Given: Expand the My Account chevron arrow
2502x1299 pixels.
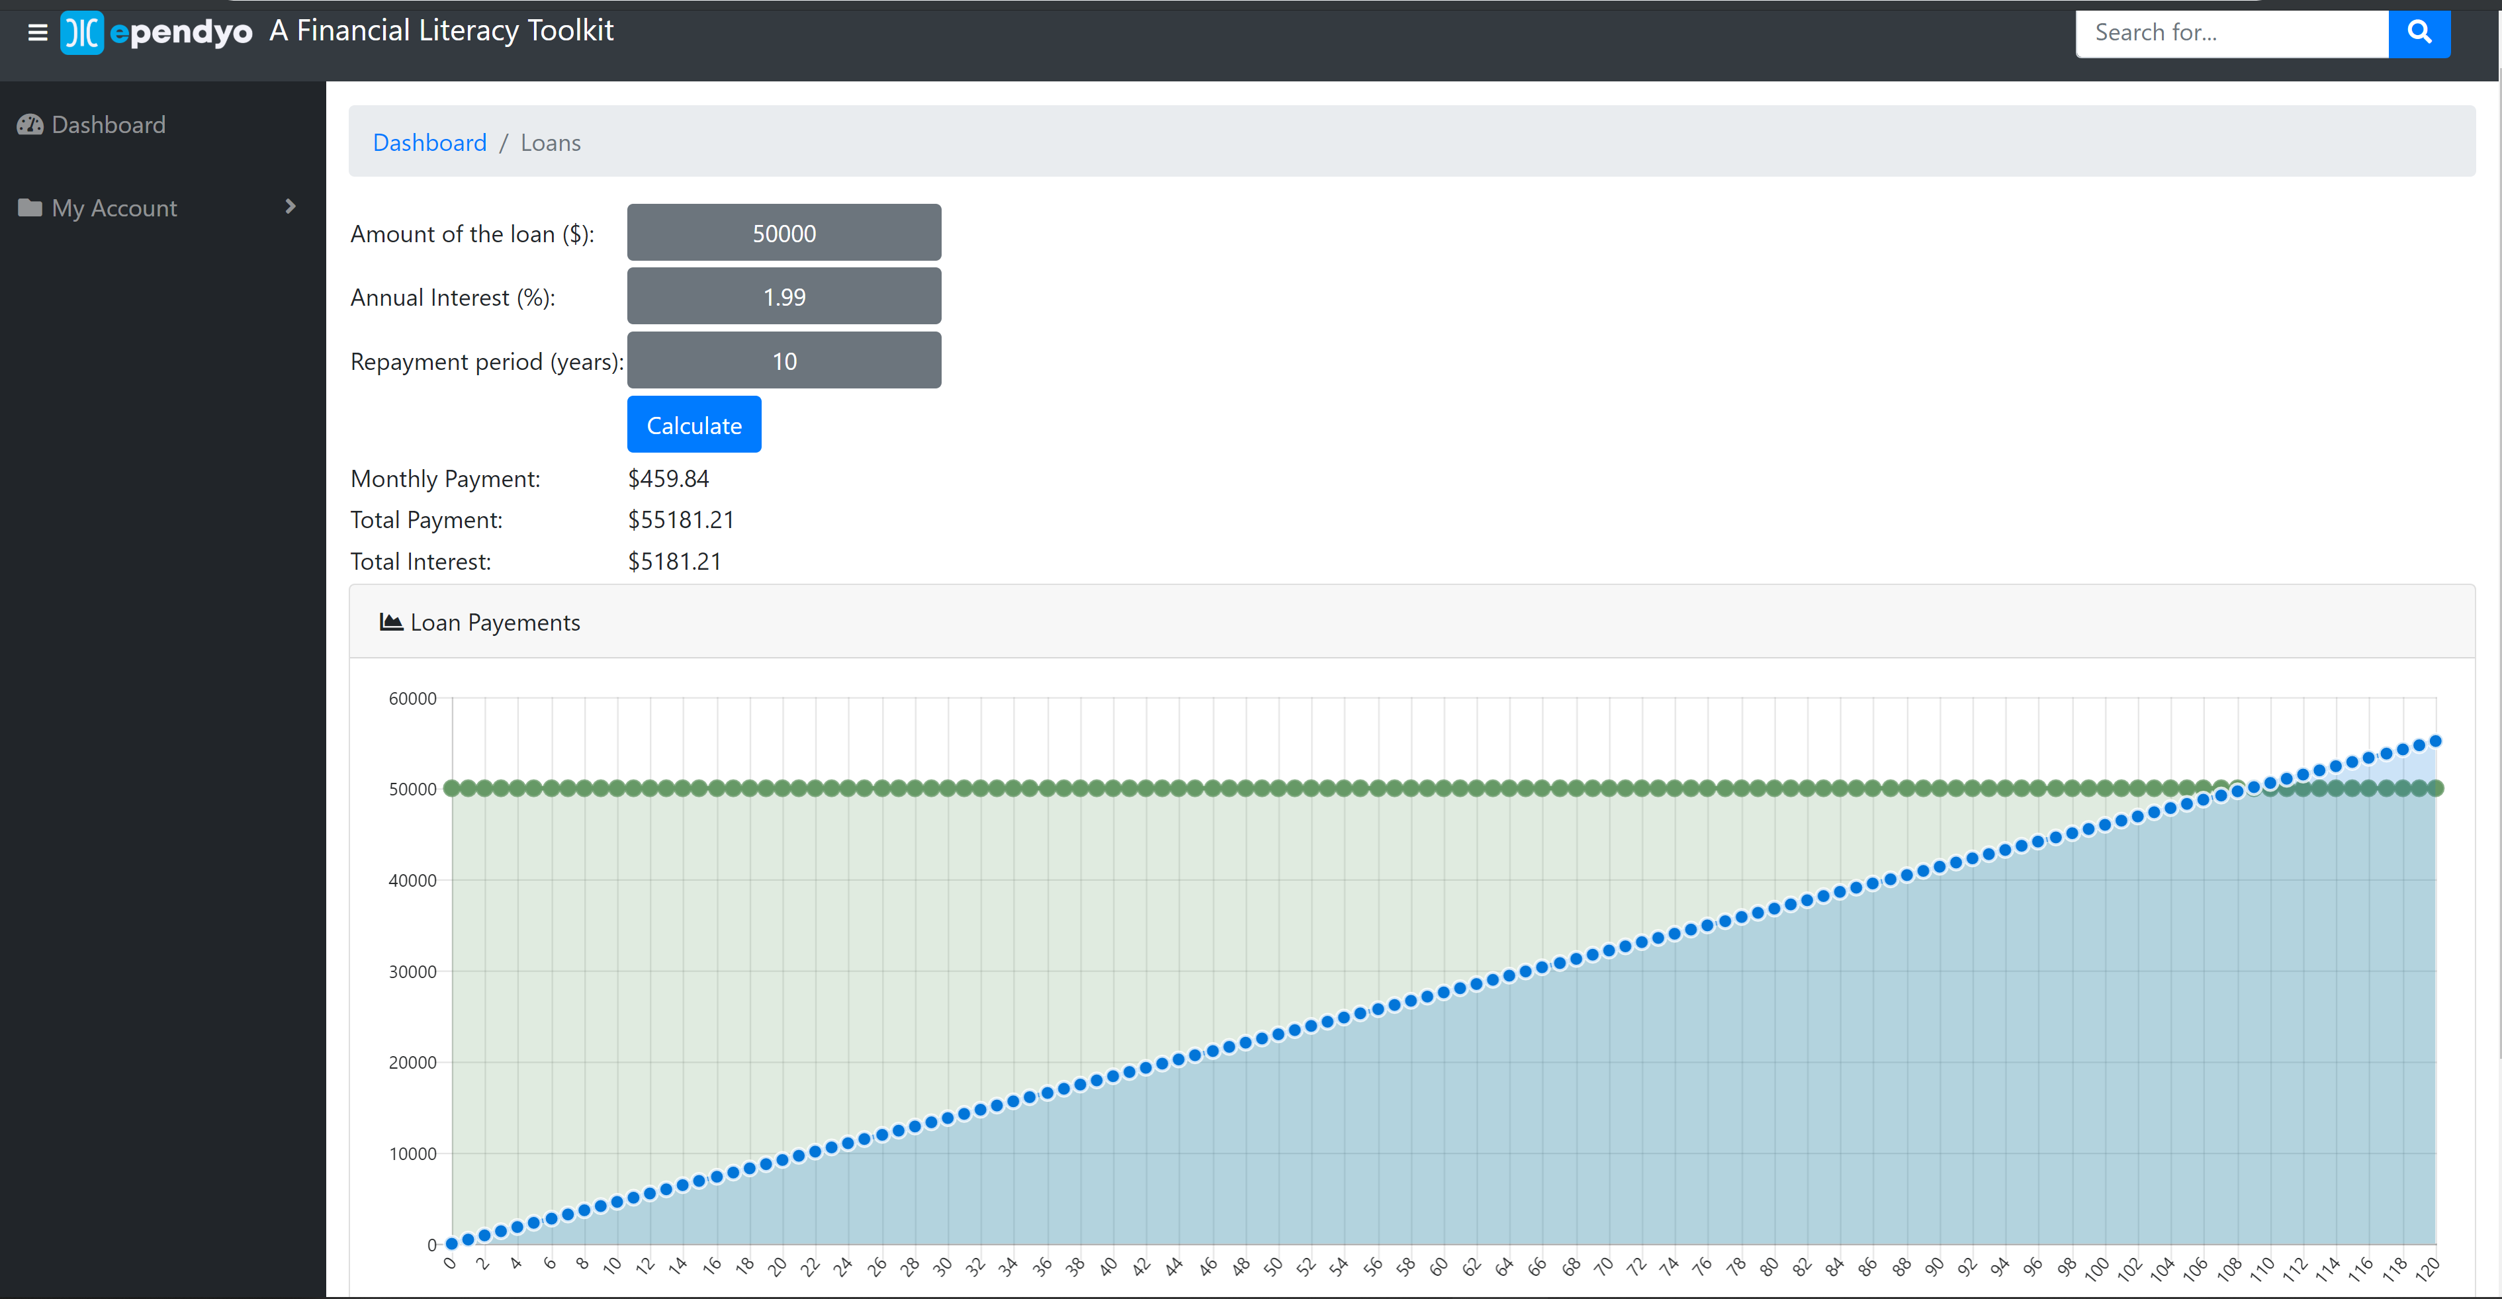Looking at the screenshot, I should (x=289, y=207).
